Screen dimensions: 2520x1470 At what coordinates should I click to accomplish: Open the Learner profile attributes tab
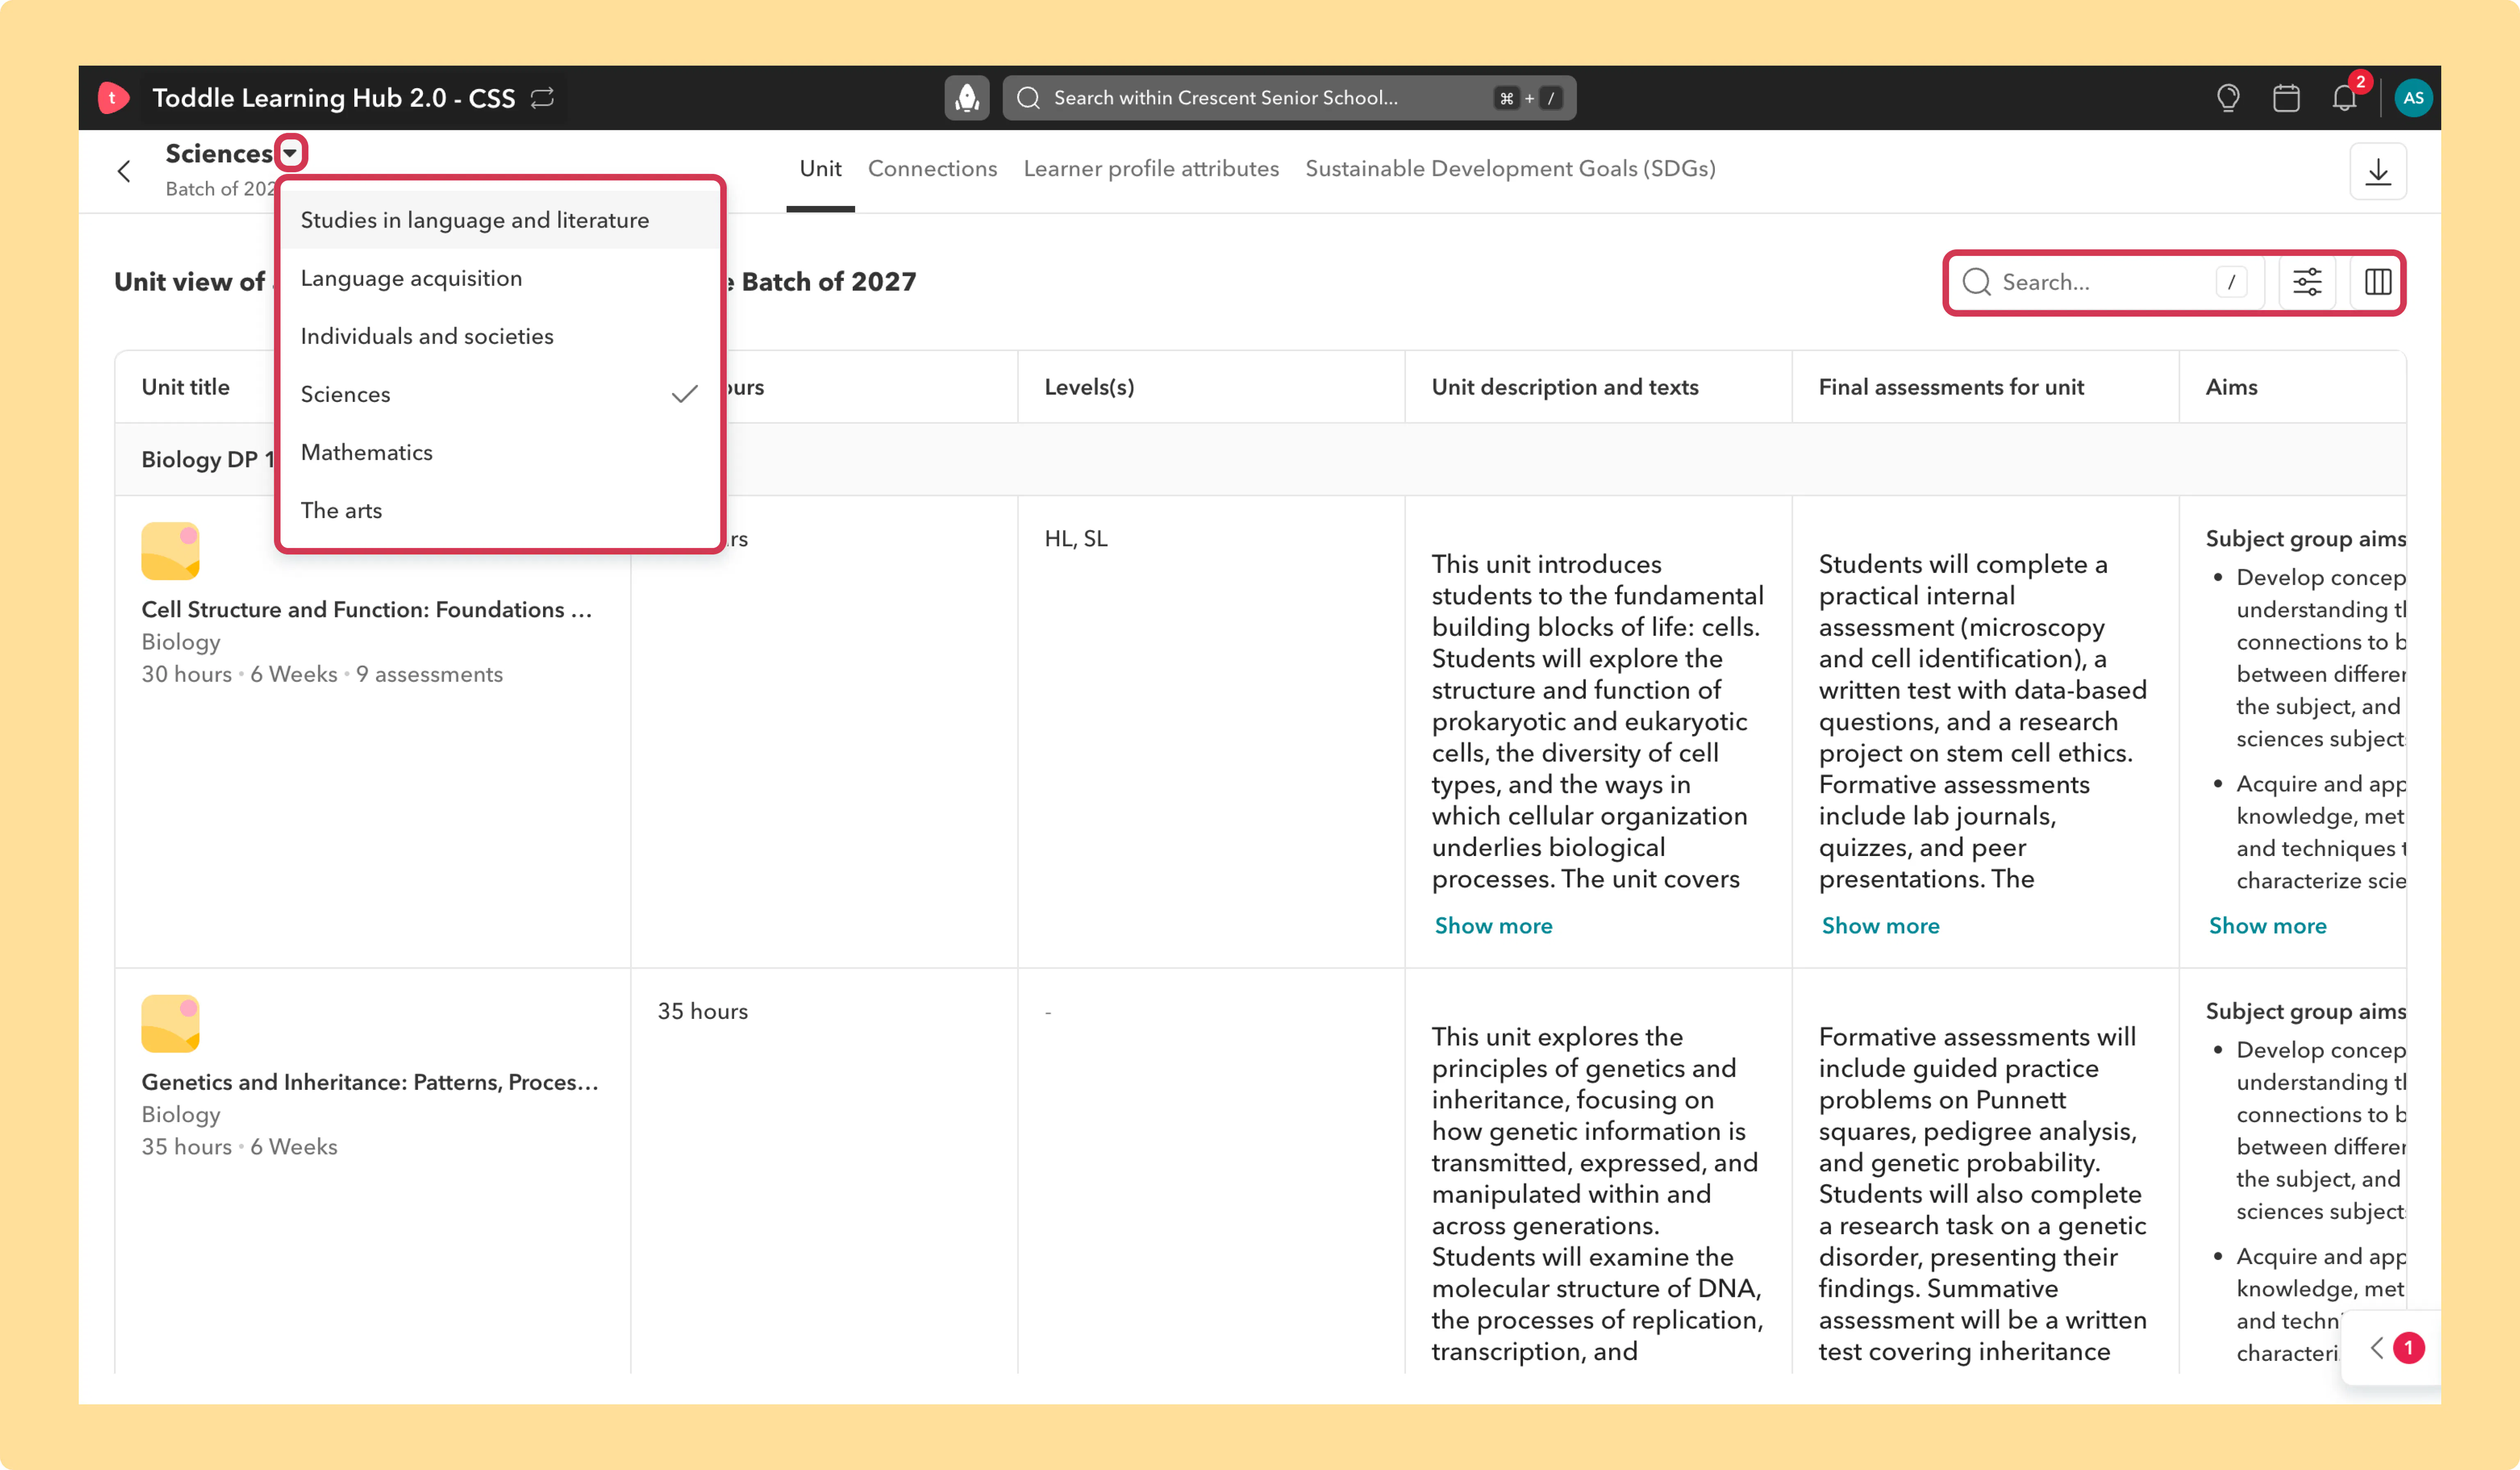point(1151,169)
